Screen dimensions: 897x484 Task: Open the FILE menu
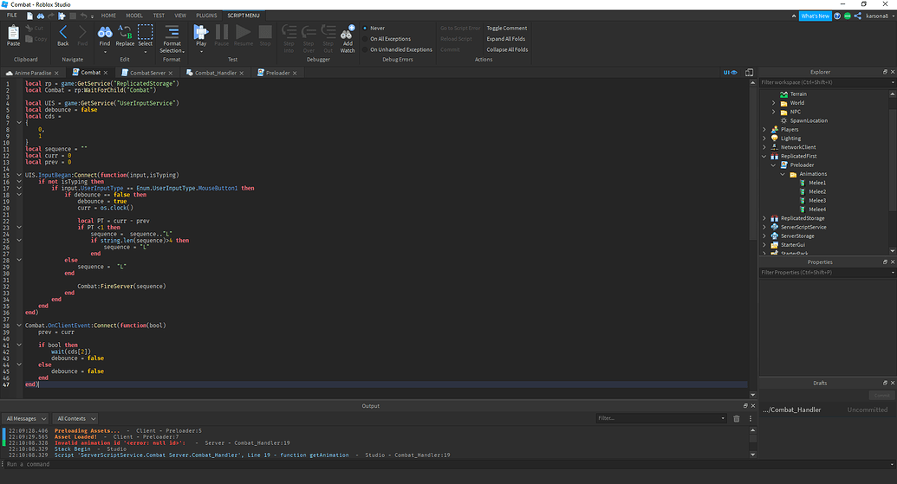11,16
